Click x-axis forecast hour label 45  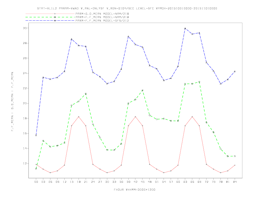tap(143, 182)
